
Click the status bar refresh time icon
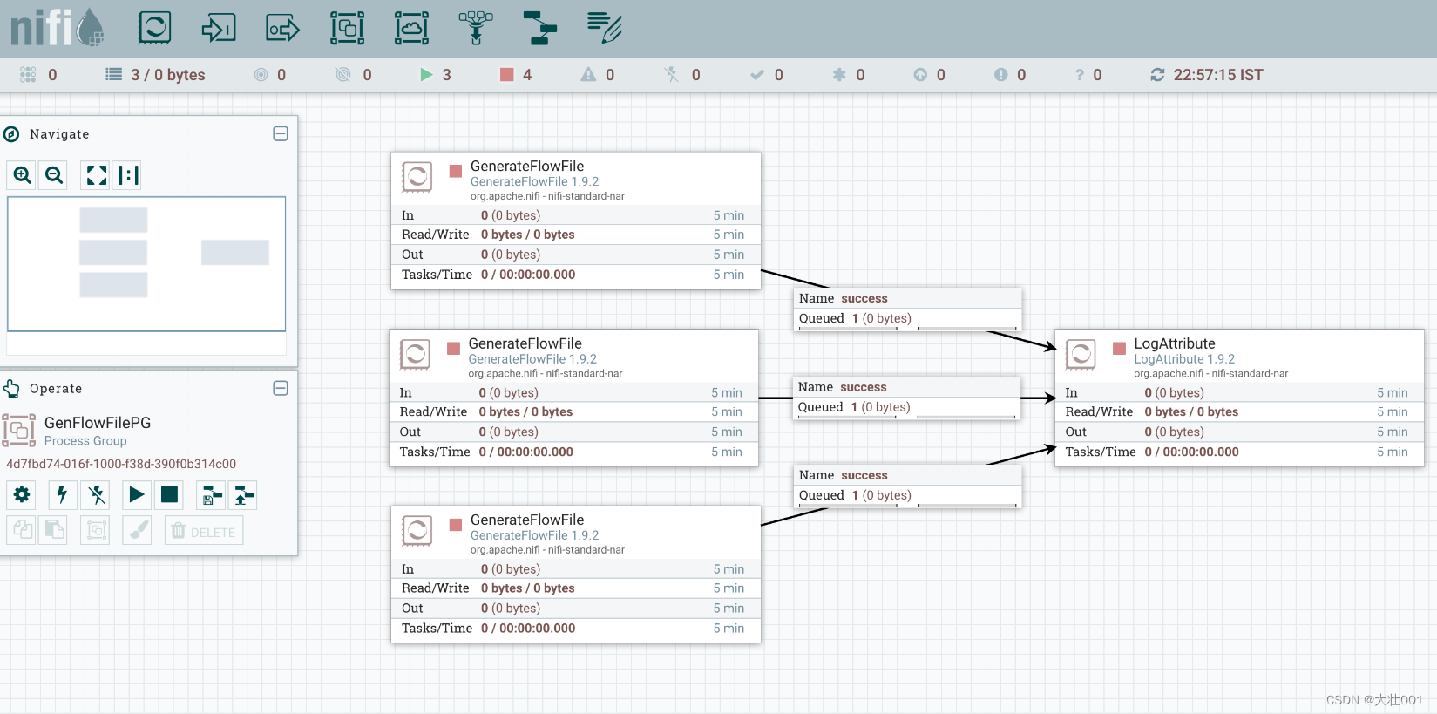(1157, 75)
